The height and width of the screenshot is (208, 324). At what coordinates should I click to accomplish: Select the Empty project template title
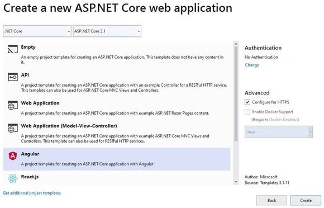(x=28, y=47)
